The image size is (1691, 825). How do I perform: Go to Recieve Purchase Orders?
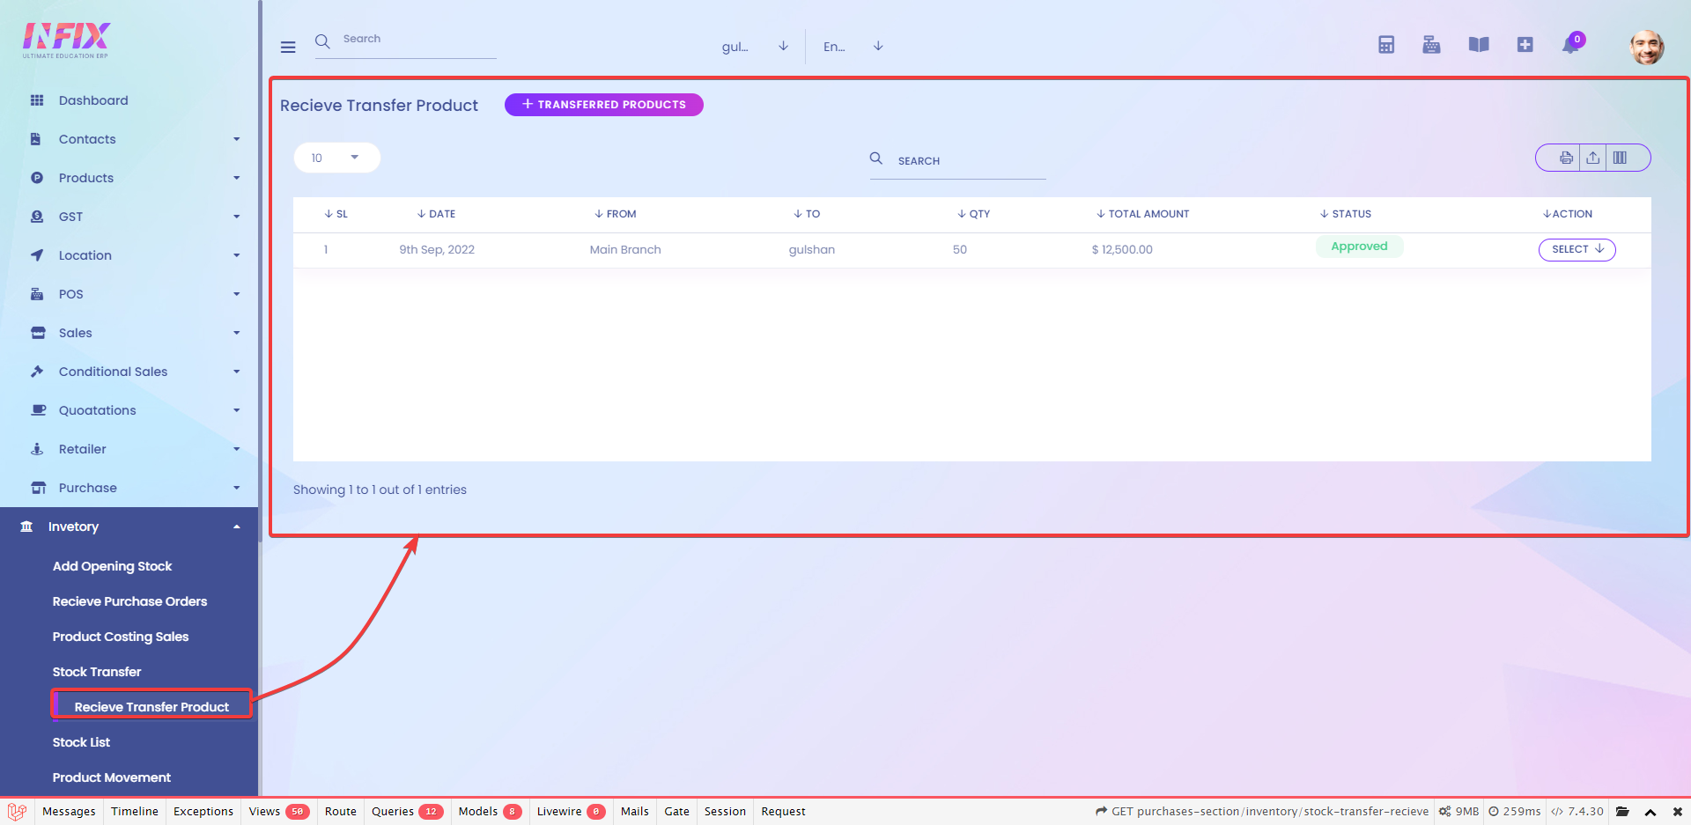pyautogui.click(x=129, y=601)
